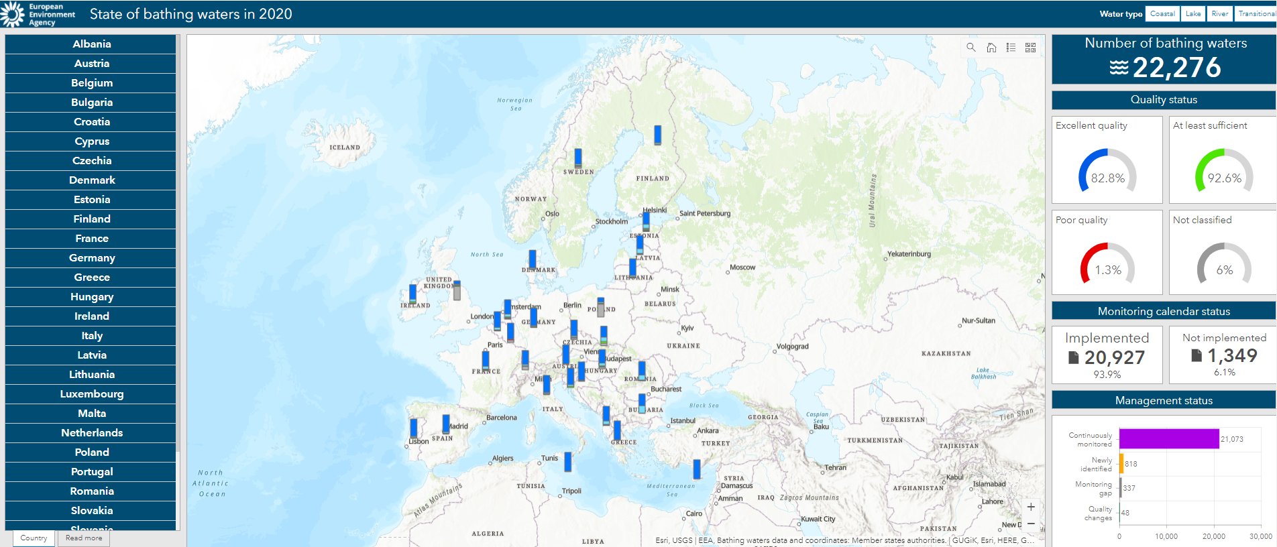Click the Monitoring gap value 337
The width and height of the screenshot is (1277, 547).
pos(1129,489)
